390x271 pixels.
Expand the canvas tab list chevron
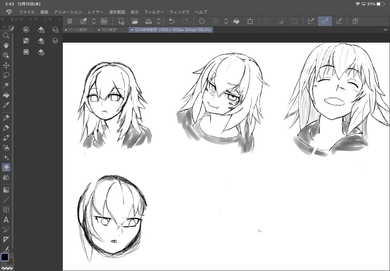point(385,30)
